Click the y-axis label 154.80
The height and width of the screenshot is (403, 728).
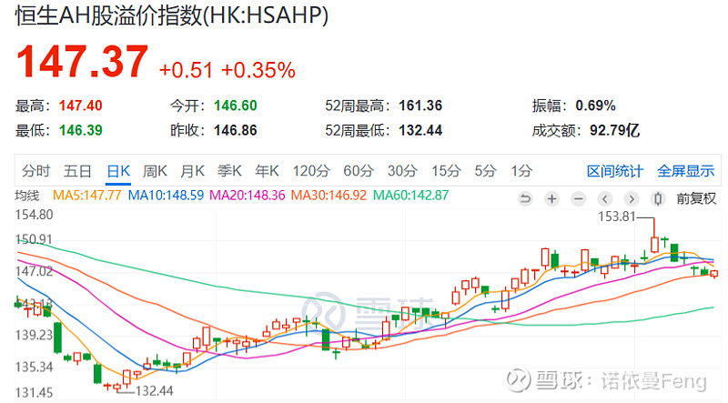(34, 215)
